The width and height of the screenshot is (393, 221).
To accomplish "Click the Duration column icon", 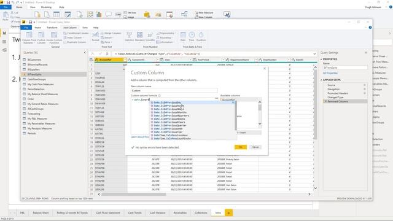I will (x=201, y=37).
